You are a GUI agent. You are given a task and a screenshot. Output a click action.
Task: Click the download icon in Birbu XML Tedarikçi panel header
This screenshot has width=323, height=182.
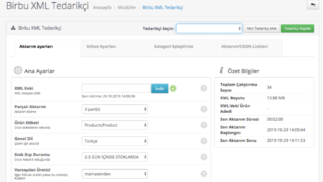(x=13, y=28)
